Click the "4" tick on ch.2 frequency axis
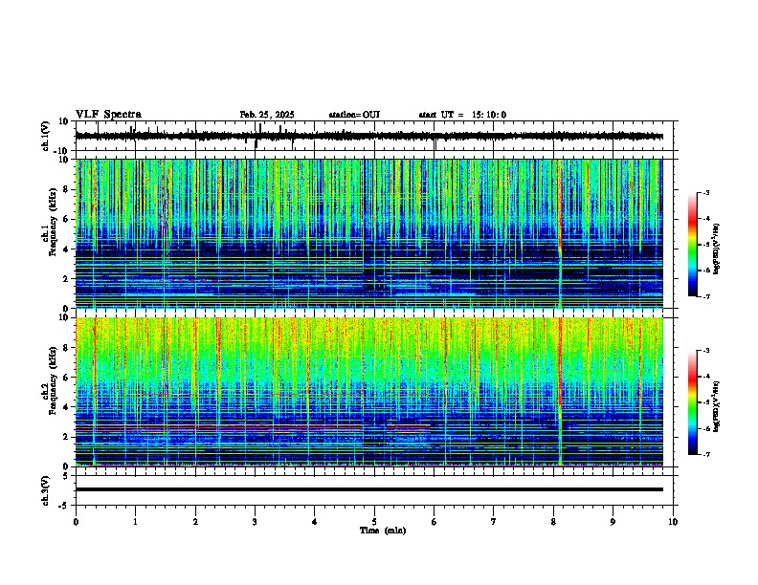This screenshot has height=585, width=758. pyautogui.click(x=67, y=407)
